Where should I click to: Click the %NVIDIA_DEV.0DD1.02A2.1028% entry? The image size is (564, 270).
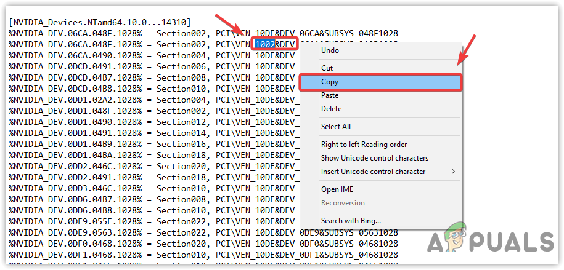[75, 100]
